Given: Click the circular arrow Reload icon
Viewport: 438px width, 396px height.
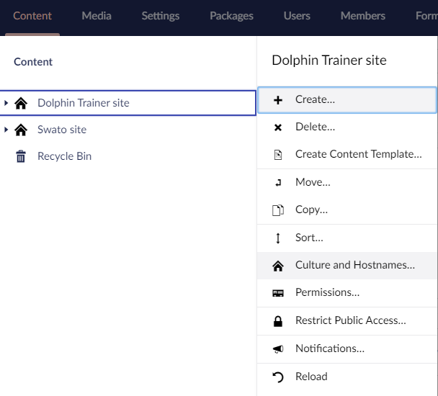Looking at the screenshot, I should (x=277, y=377).
